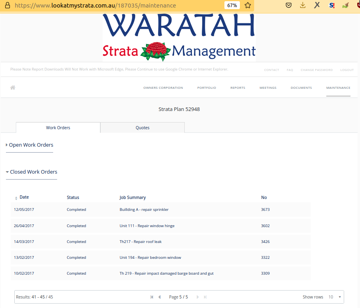The image size is (360, 308).
Task: Open the Owners Corporation menu
Action: point(163,88)
